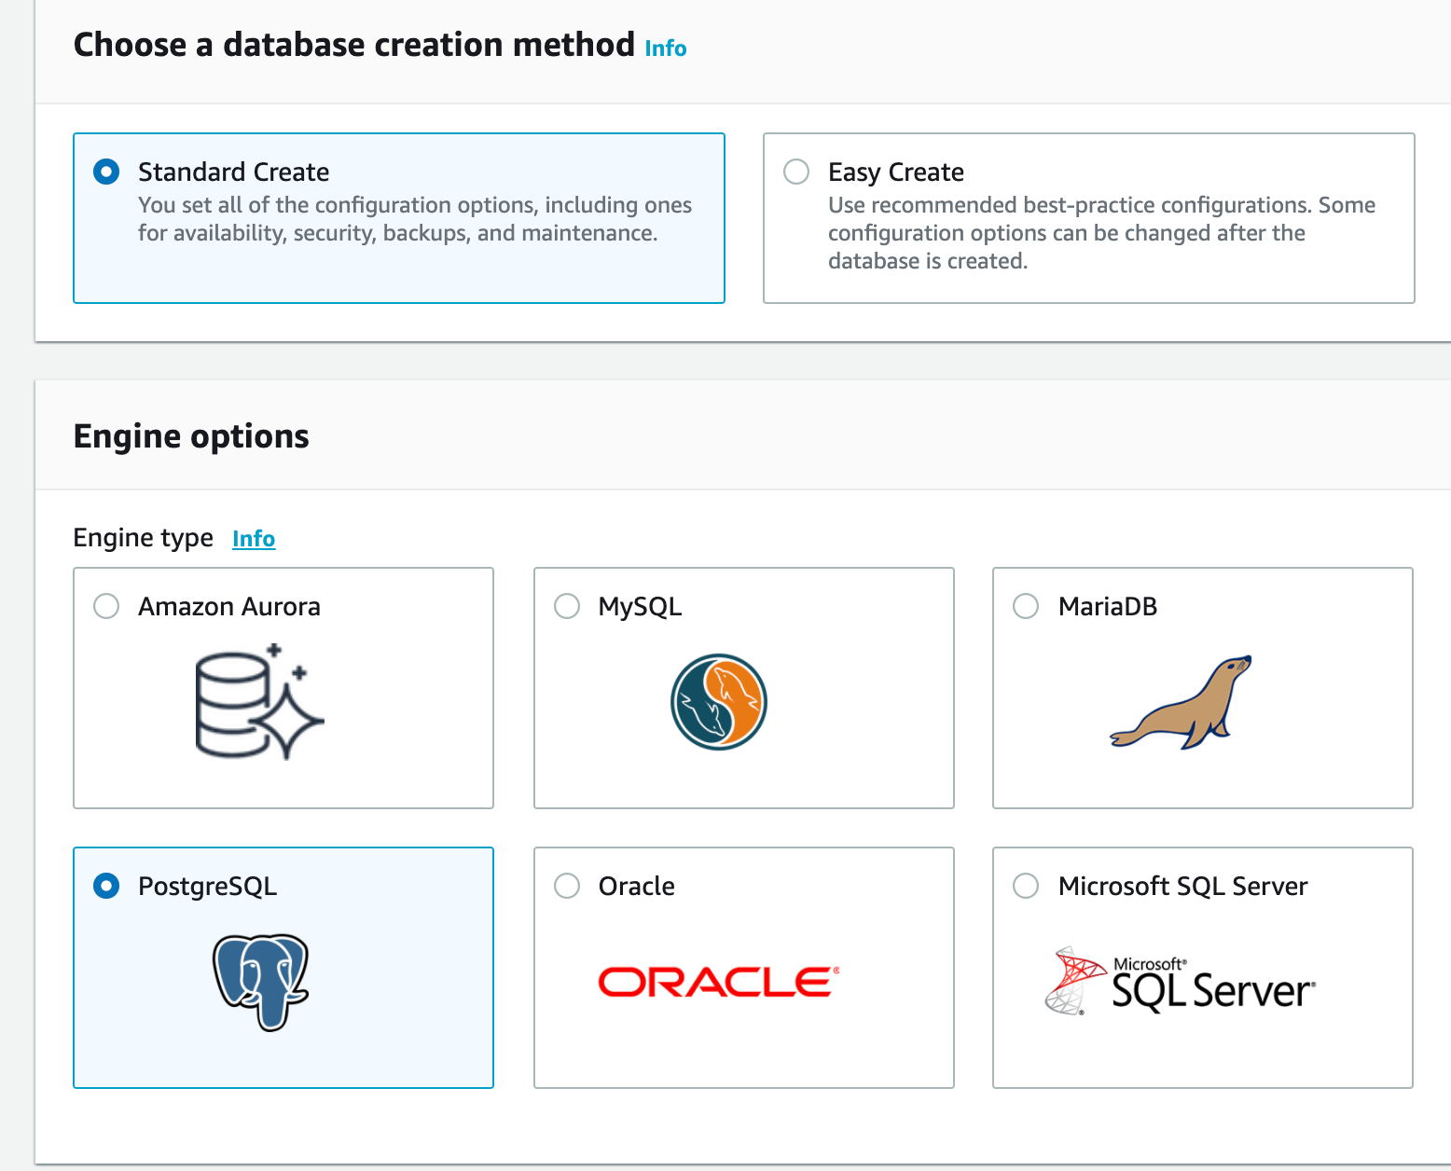Click the red Oracle logo
The width and height of the screenshot is (1451, 1171).
(x=718, y=982)
